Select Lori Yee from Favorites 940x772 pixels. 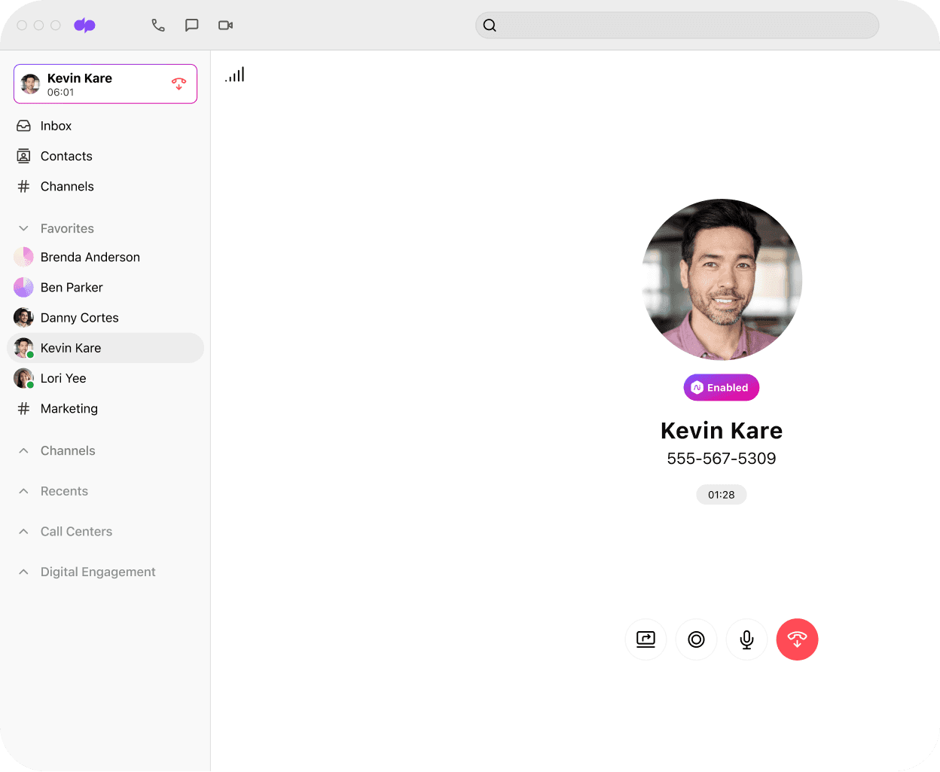click(x=64, y=378)
